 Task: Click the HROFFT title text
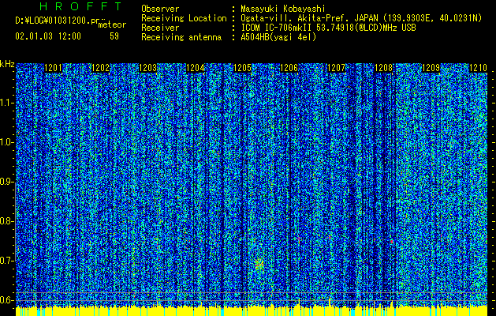point(80,6)
